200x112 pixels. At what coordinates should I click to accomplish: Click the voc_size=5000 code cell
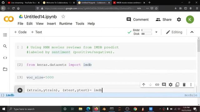(105, 77)
